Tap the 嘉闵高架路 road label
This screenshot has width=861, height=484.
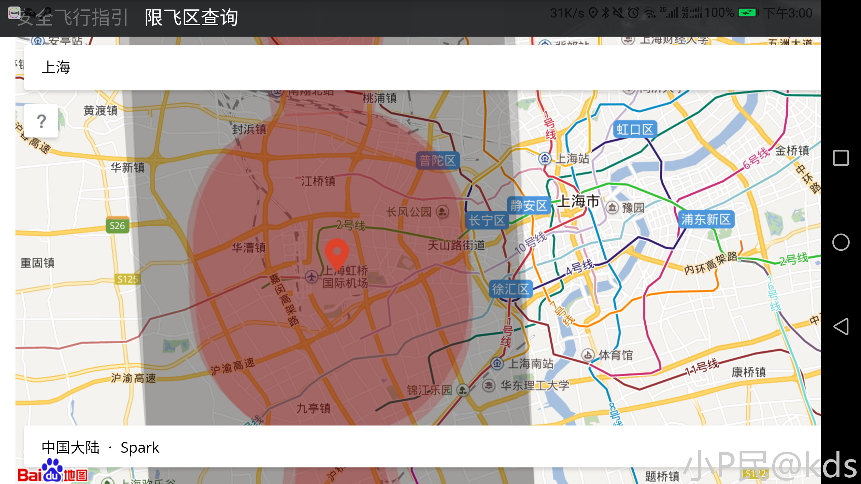point(284,299)
